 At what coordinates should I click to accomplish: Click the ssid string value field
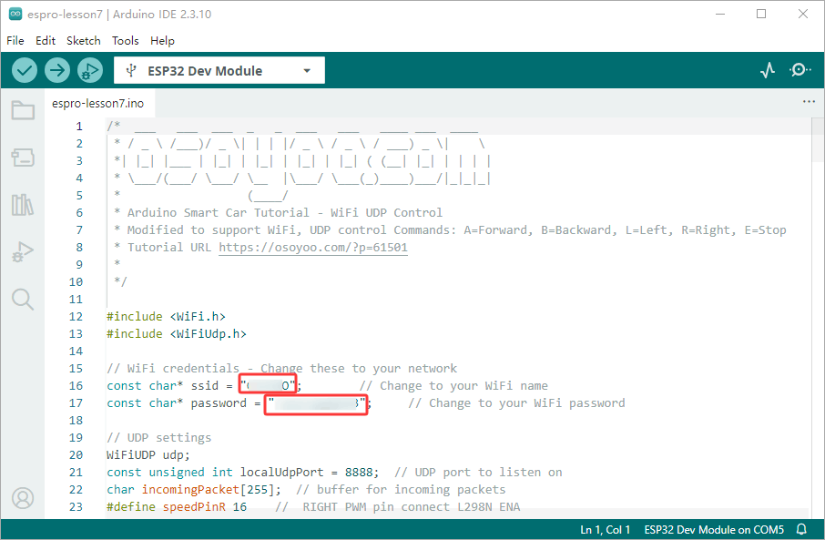pos(268,385)
